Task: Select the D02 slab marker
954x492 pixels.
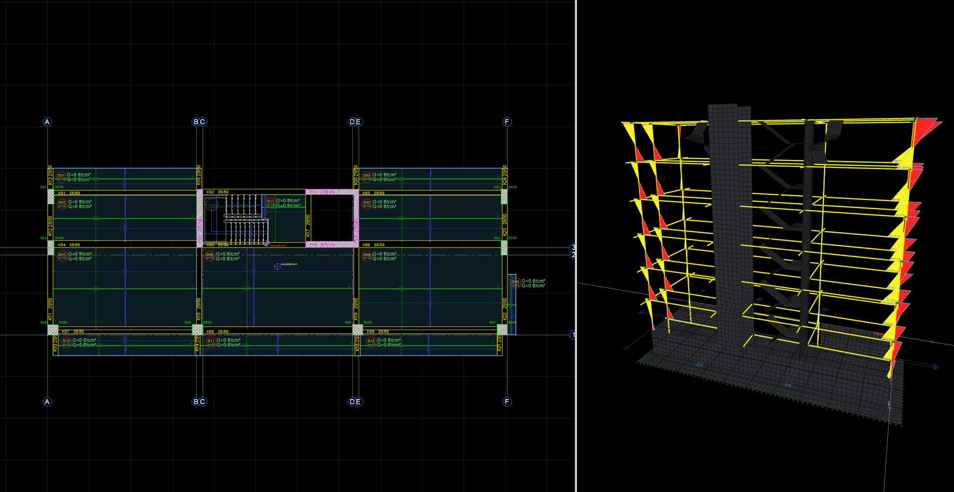Action: pos(367,176)
